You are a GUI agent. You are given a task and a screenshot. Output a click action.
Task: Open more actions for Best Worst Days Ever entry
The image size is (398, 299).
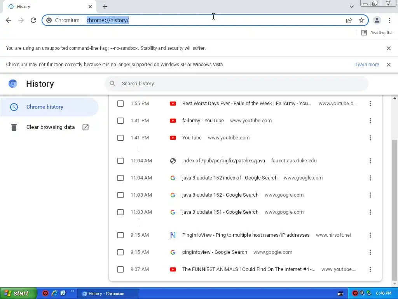click(x=370, y=104)
